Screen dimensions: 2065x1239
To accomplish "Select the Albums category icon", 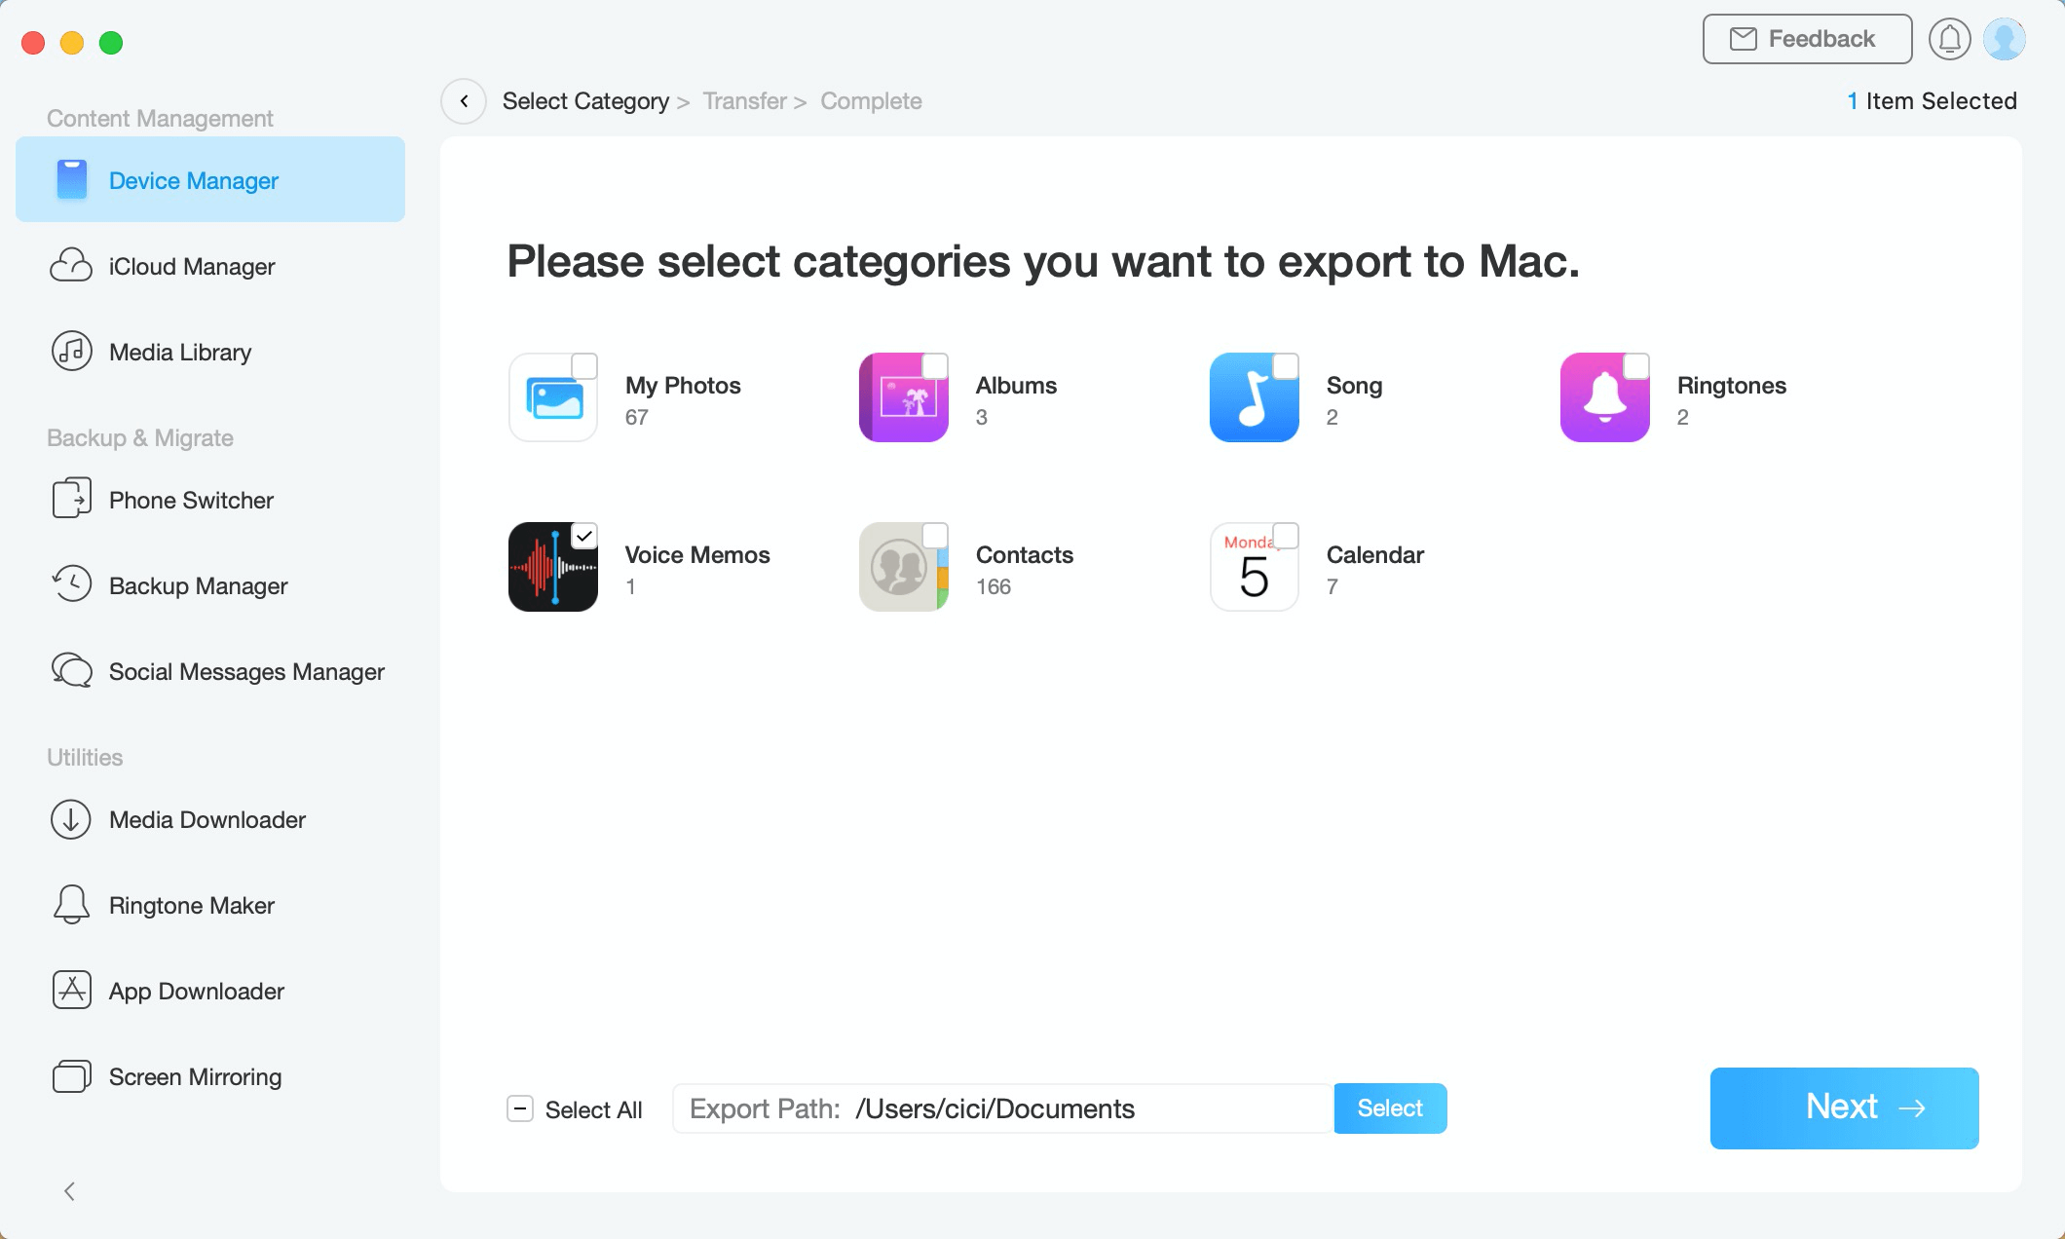I will pyautogui.click(x=904, y=396).
